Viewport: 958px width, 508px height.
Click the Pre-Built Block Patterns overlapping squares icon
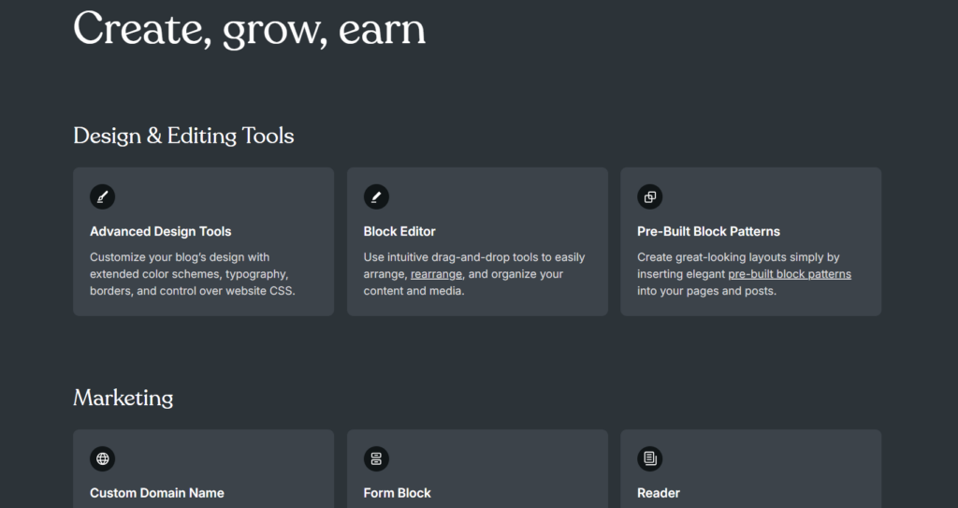tap(650, 196)
